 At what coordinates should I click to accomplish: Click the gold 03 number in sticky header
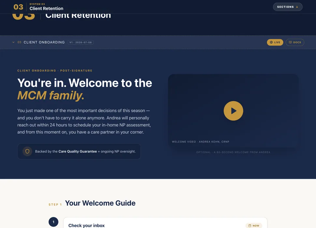(18, 7)
